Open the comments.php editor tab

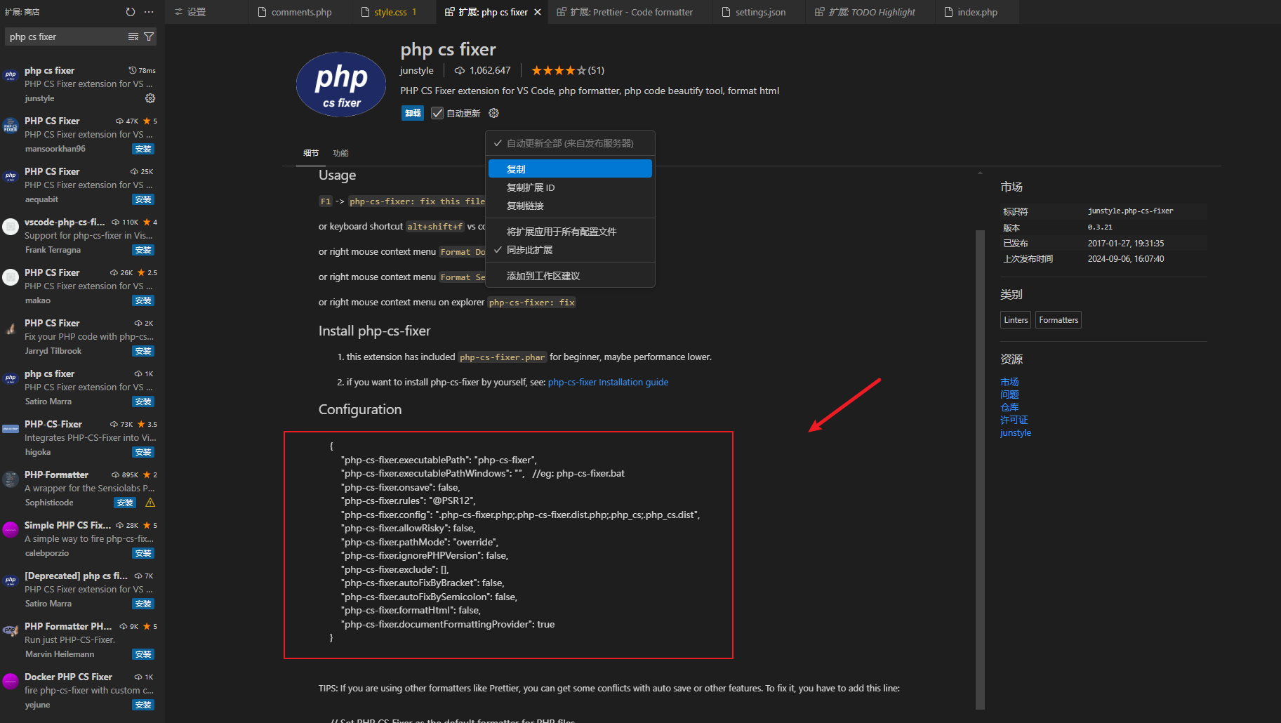300,12
